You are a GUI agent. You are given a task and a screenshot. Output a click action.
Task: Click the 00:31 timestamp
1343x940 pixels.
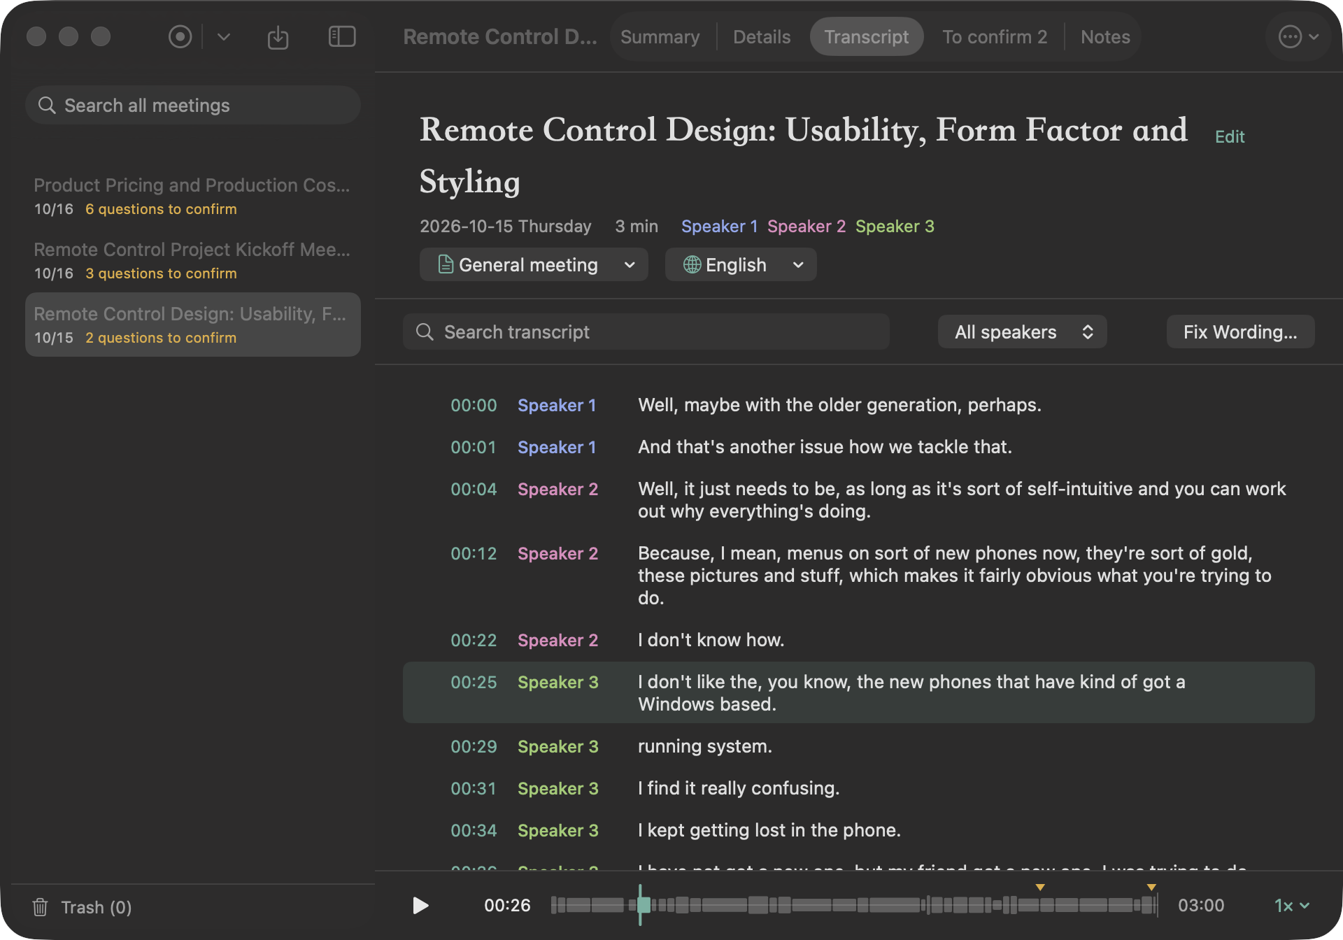click(474, 788)
